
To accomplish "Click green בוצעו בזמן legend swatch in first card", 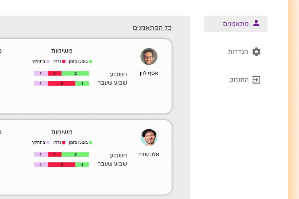I will tap(90, 62).
